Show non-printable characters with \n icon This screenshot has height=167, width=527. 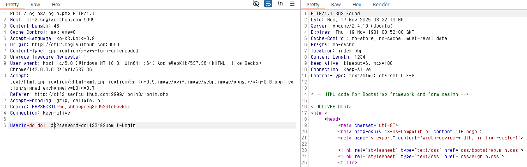point(280,4)
